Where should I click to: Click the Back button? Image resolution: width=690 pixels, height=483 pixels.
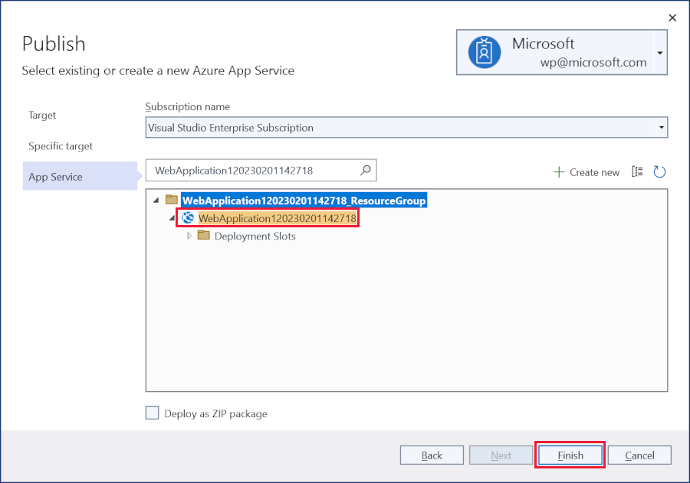coord(432,455)
